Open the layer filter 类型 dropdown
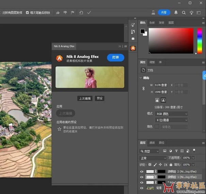 [x=149, y=151]
